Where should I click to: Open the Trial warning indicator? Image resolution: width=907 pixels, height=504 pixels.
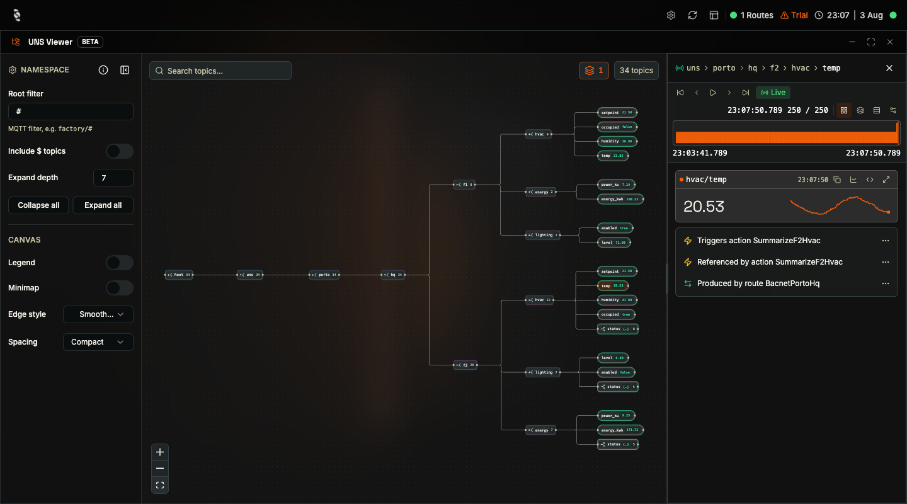(x=794, y=15)
